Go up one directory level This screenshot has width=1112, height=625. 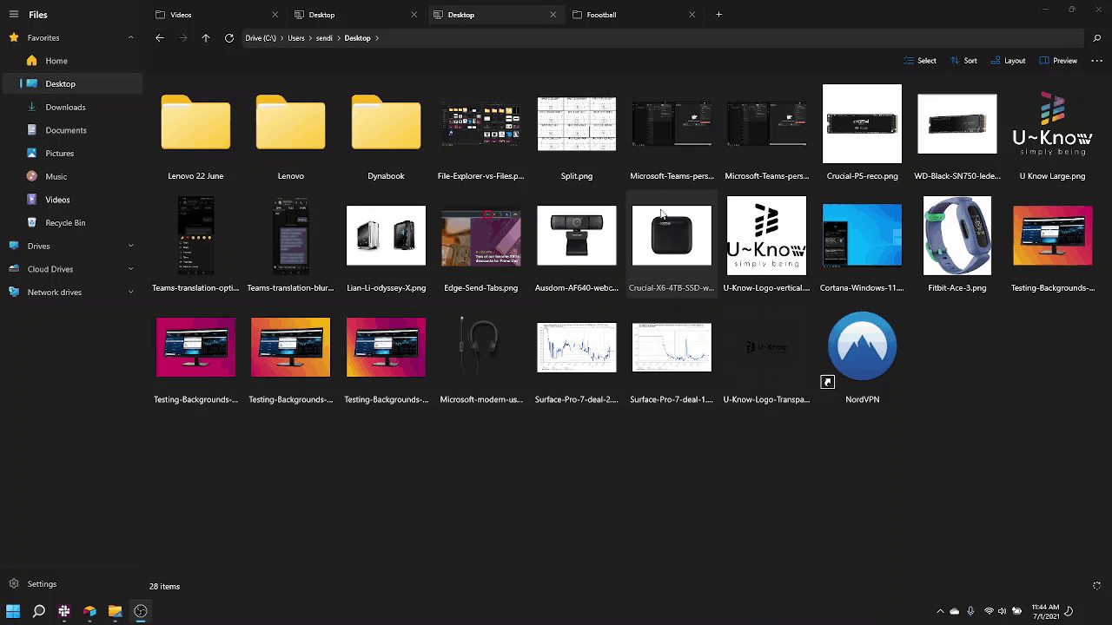206,38
